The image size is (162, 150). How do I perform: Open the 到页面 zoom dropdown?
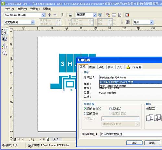pyautogui.click(x=95, y=15)
